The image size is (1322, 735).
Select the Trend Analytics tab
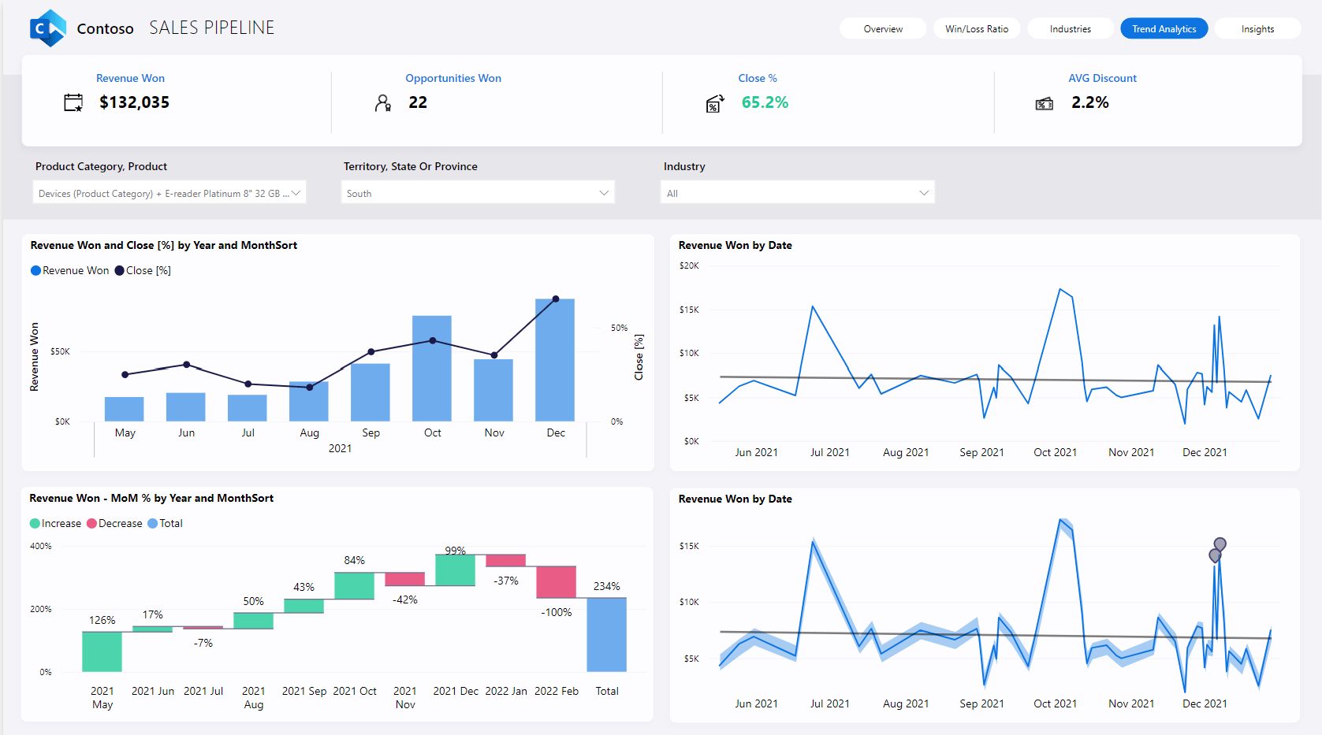pyautogui.click(x=1164, y=29)
